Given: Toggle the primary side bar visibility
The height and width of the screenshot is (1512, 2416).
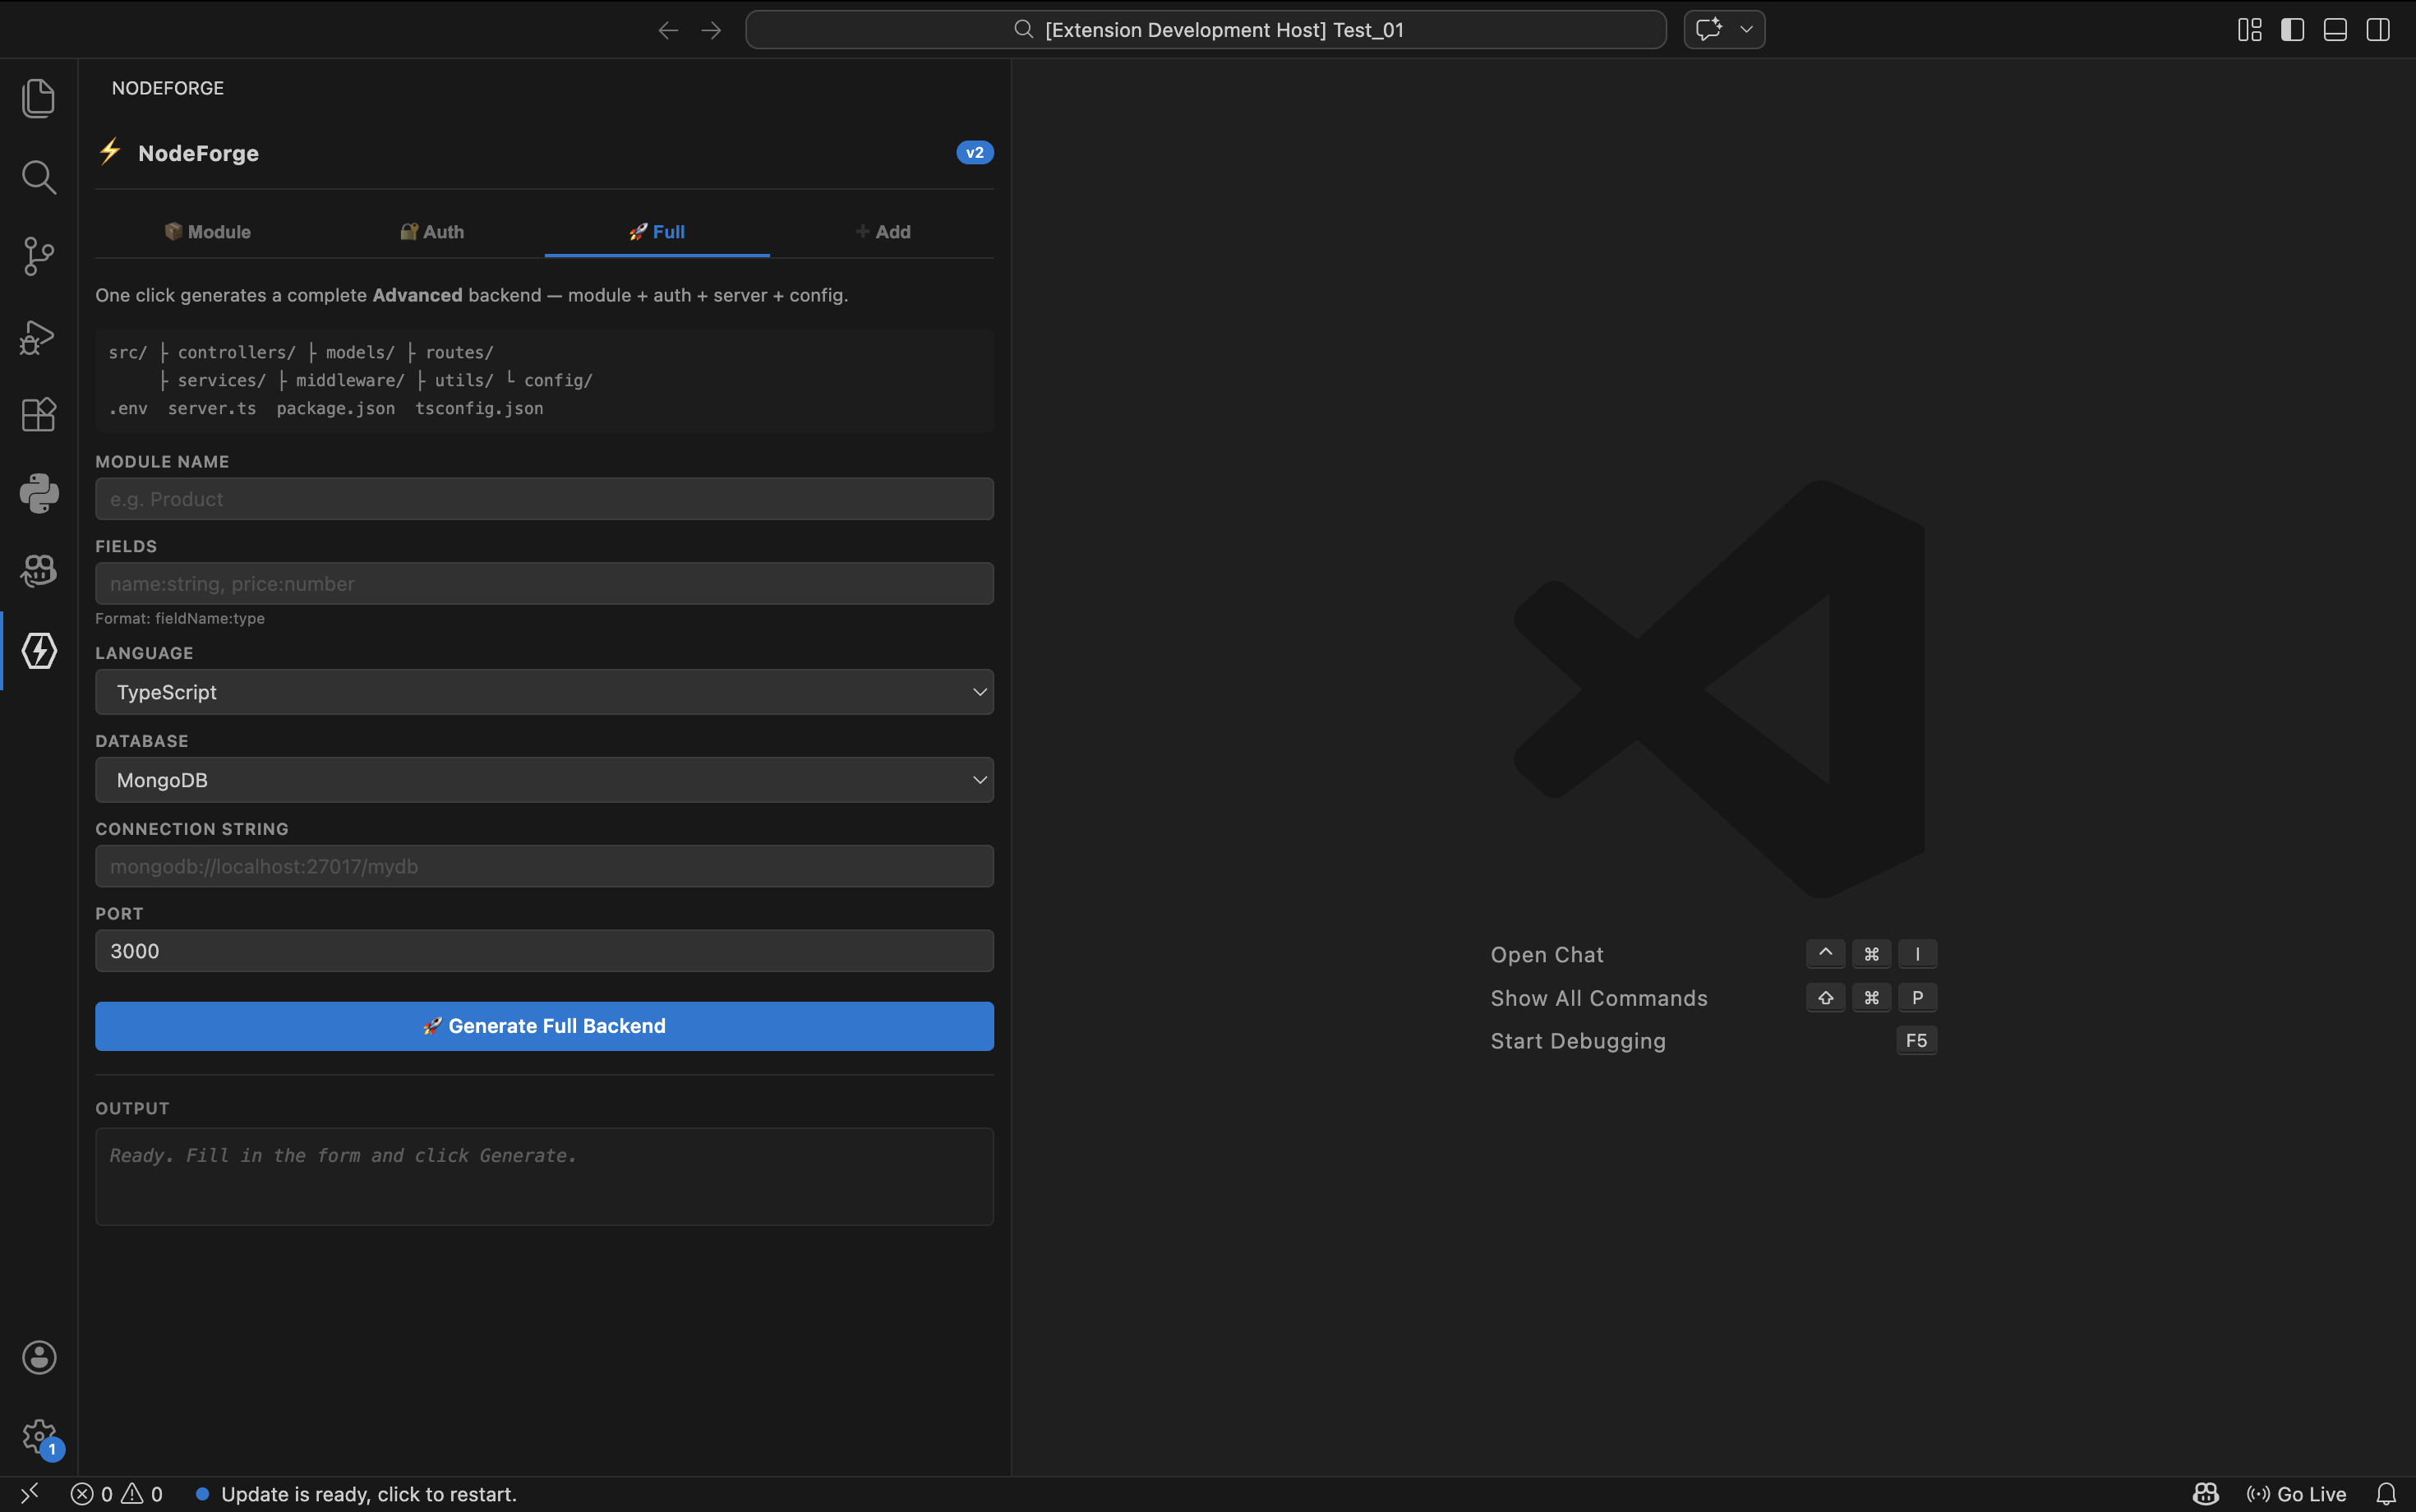Looking at the screenshot, I should 2292,30.
